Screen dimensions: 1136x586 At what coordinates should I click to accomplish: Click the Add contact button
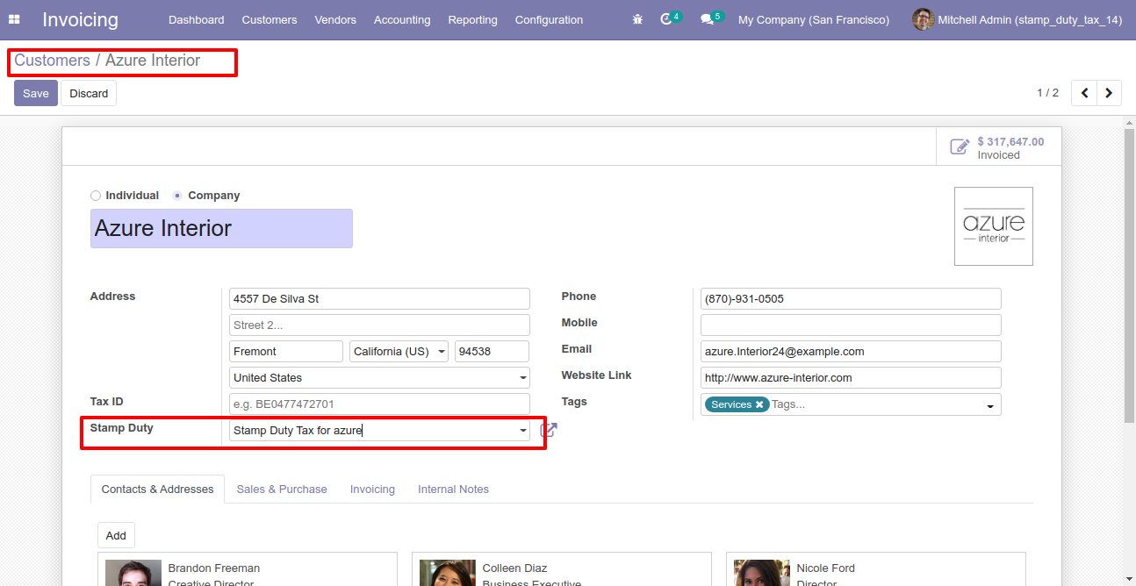116,535
